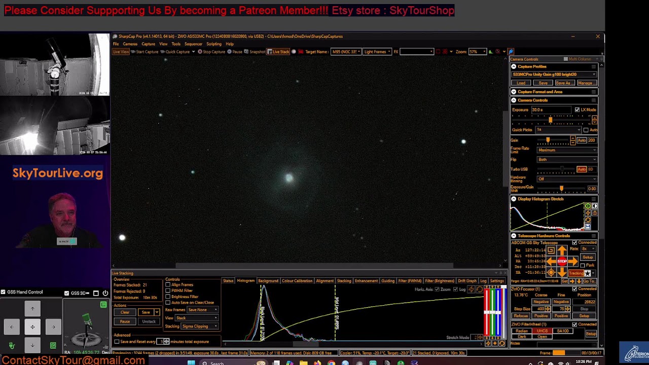Click the spiral search icon in Telescope Controls
Screen dimensions: 649x365
(x=551, y=250)
